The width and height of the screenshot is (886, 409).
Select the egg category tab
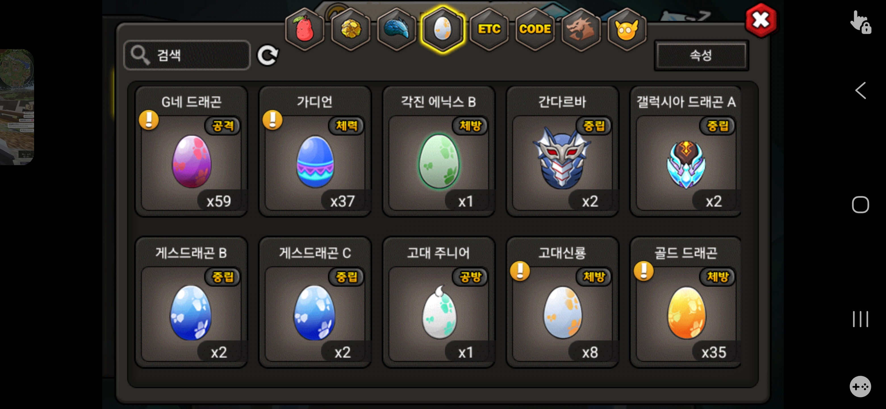(x=442, y=29)
